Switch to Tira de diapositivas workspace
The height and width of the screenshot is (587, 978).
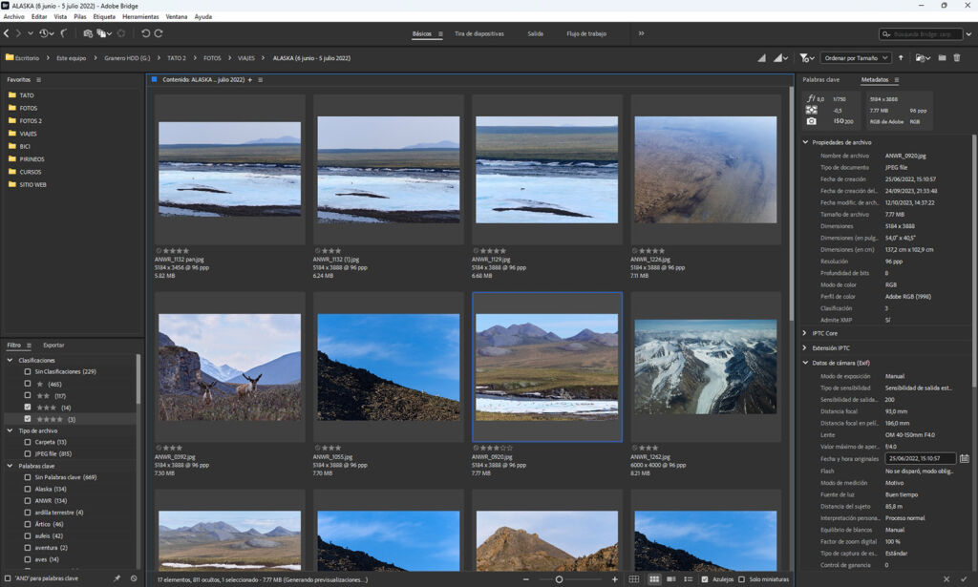click(x=479, y=33)
